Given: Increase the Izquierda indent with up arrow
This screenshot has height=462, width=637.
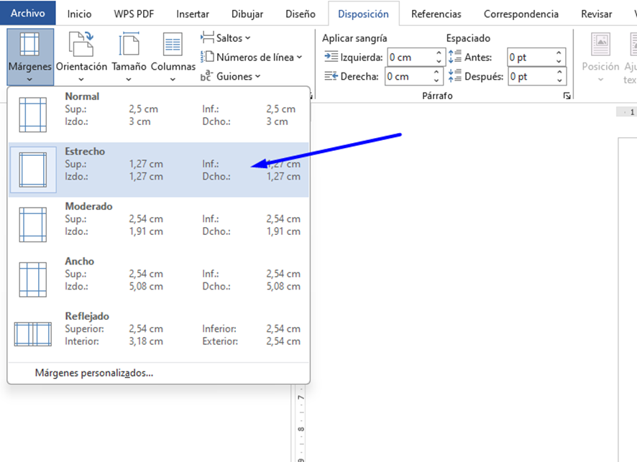Looking at the screenshot, I should click(x=439, y=53).
